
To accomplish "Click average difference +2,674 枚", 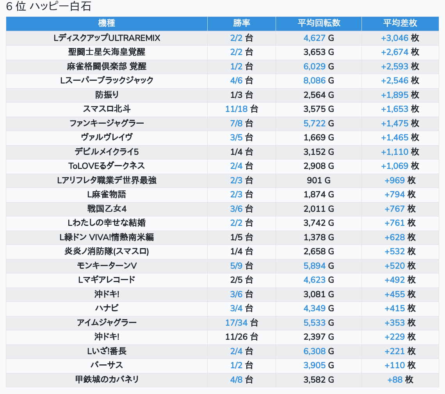I will click(x=400, y=52).
